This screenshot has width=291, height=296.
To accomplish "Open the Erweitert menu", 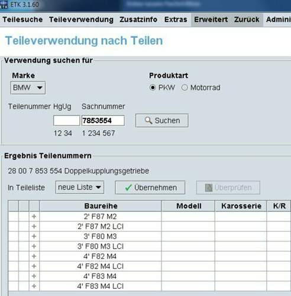I will click(211, 20).
